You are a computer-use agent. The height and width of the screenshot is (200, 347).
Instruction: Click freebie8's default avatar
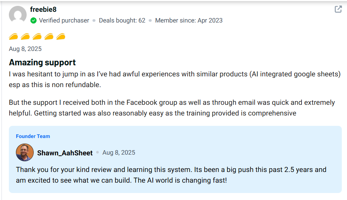tap(18, 14)
